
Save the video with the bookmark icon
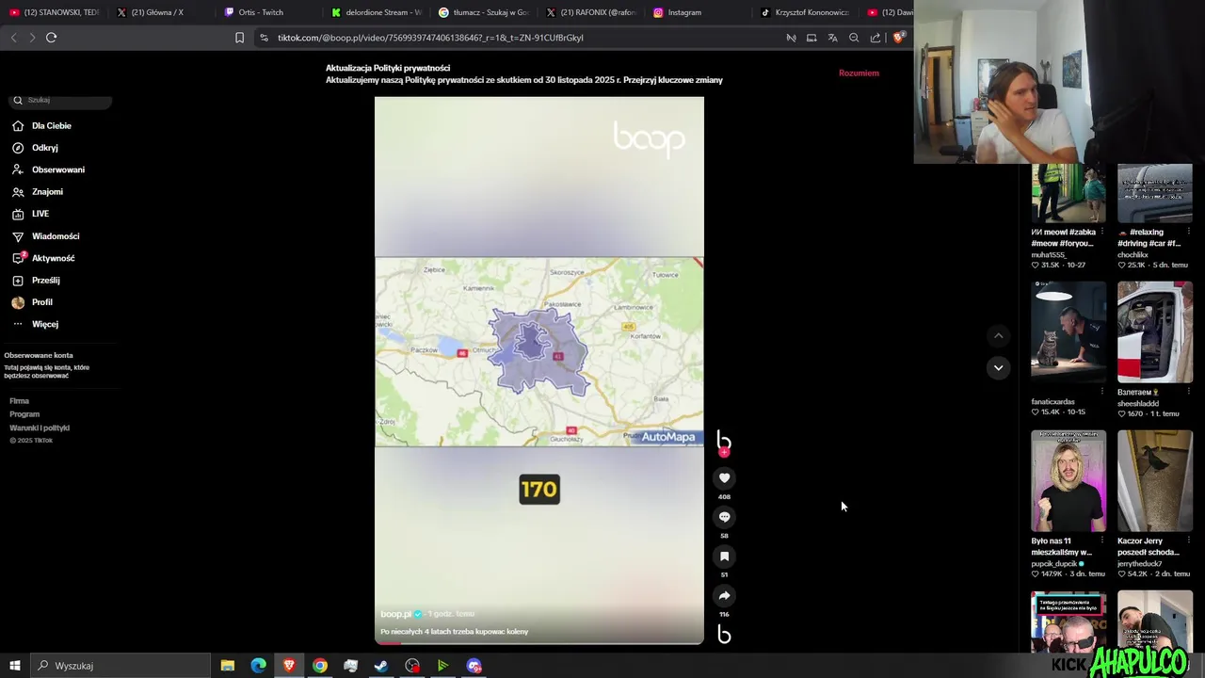(x=724, y=557)
